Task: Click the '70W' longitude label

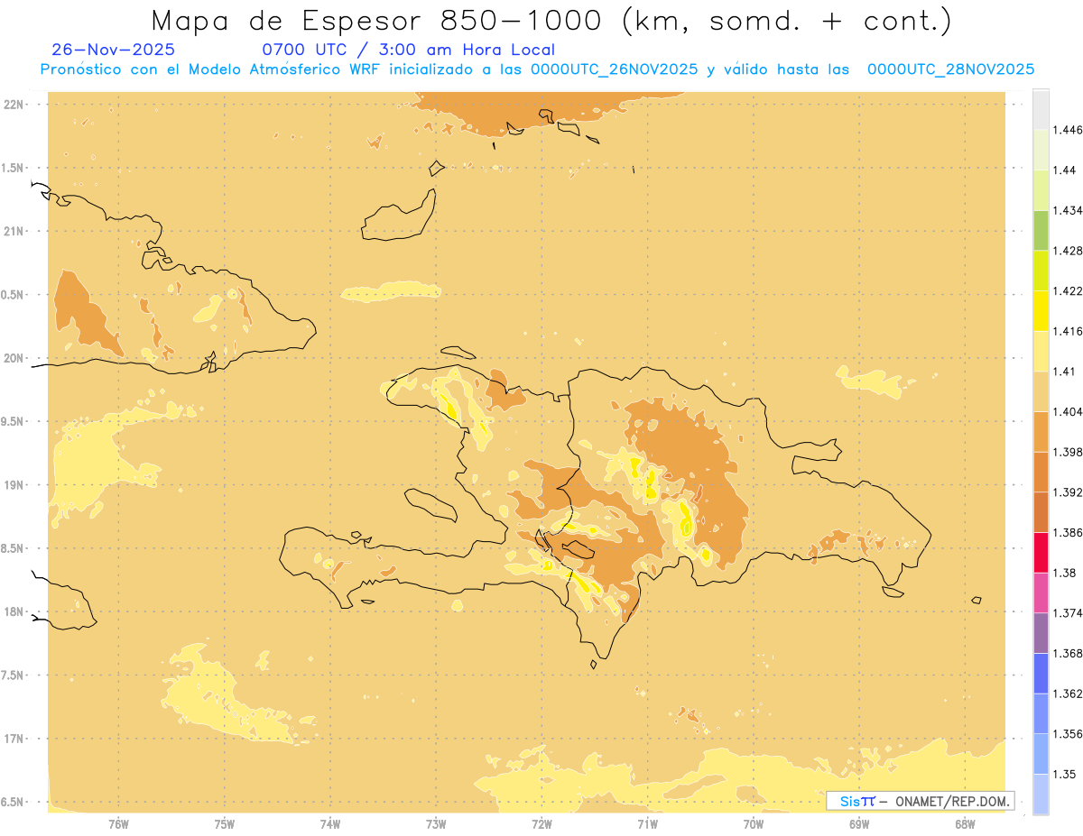Action: (754, 823)
